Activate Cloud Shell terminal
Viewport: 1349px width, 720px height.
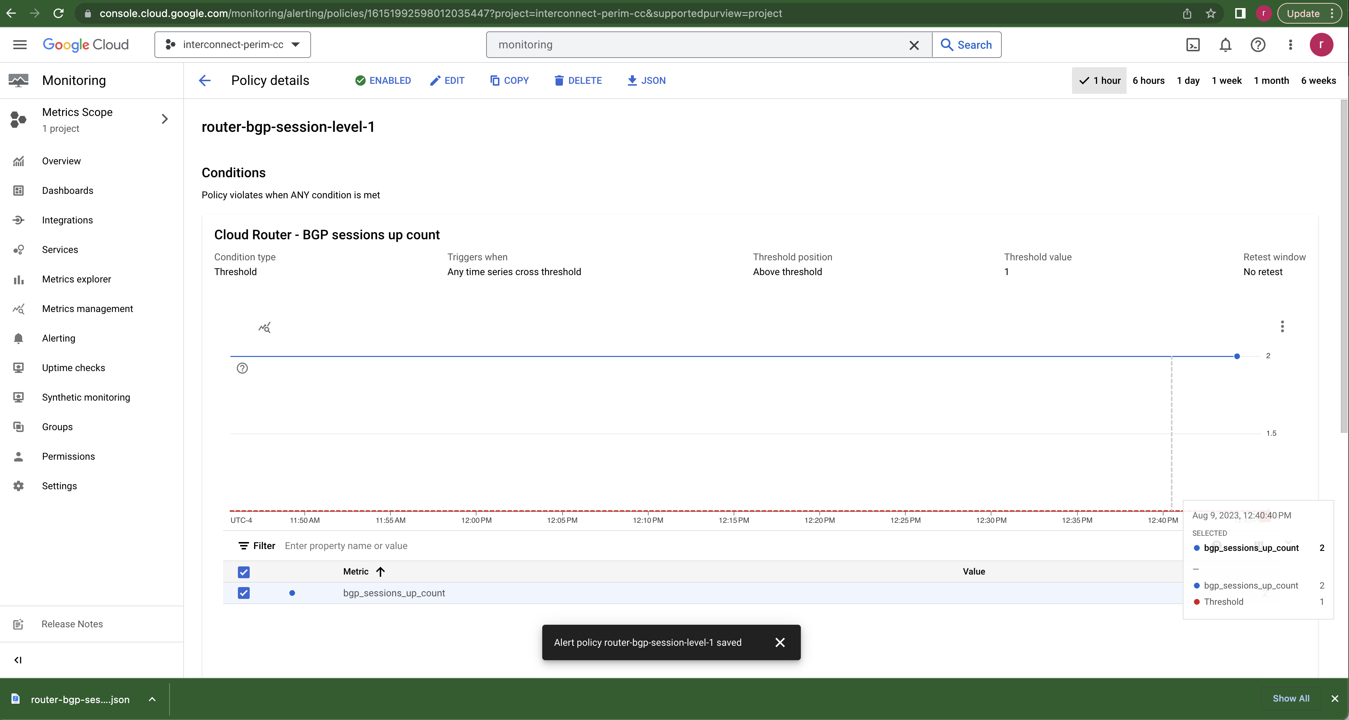click(x=1193, y=45)
